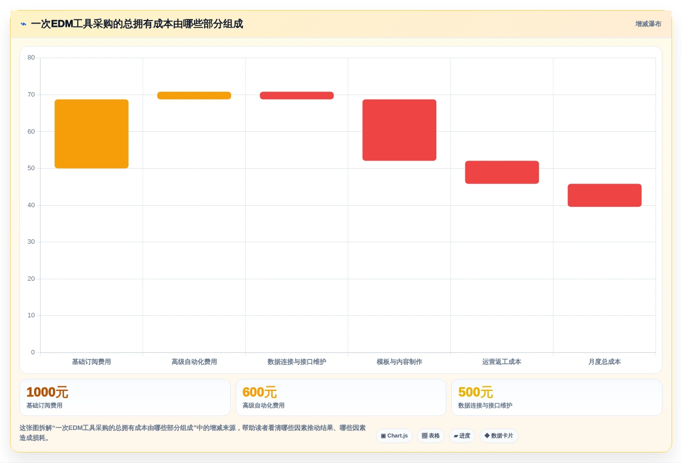Image resolution: width=682 pixels, height=463 pixels.
Task: Click the y-axis value 40
Action: tap(31, 205)
